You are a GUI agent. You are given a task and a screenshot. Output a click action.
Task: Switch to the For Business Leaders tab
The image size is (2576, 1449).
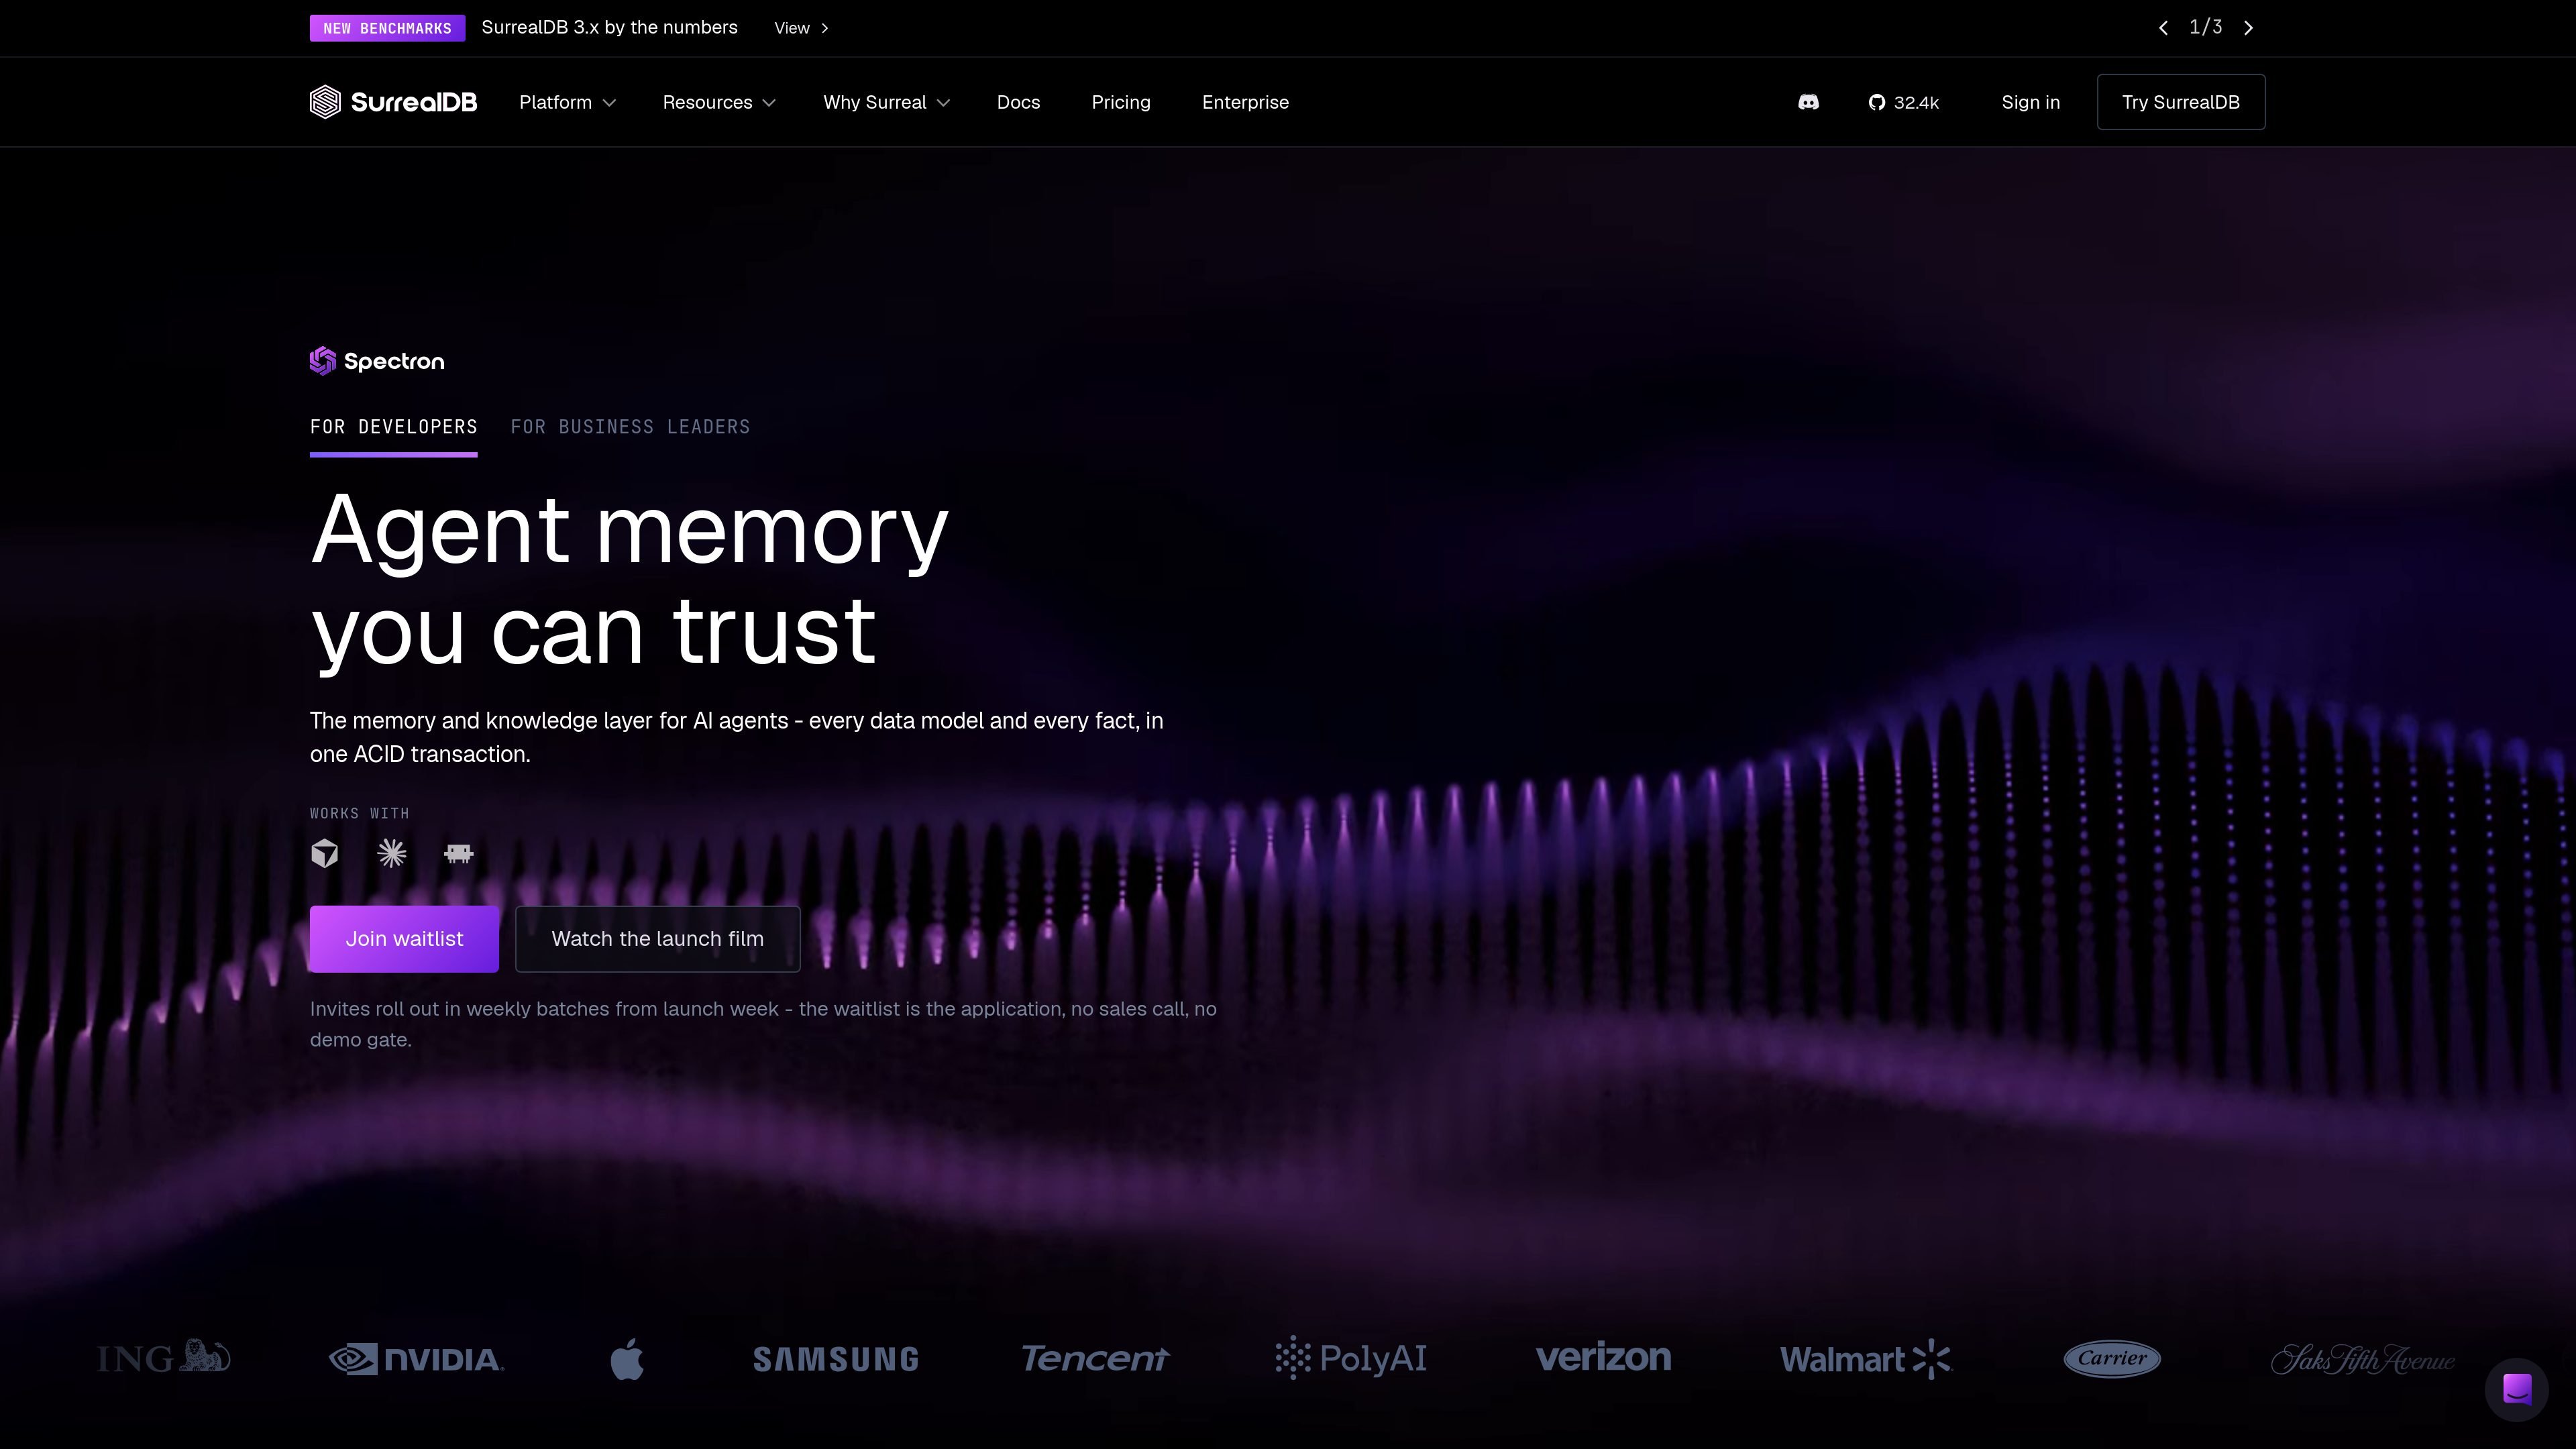click(630, 427)
